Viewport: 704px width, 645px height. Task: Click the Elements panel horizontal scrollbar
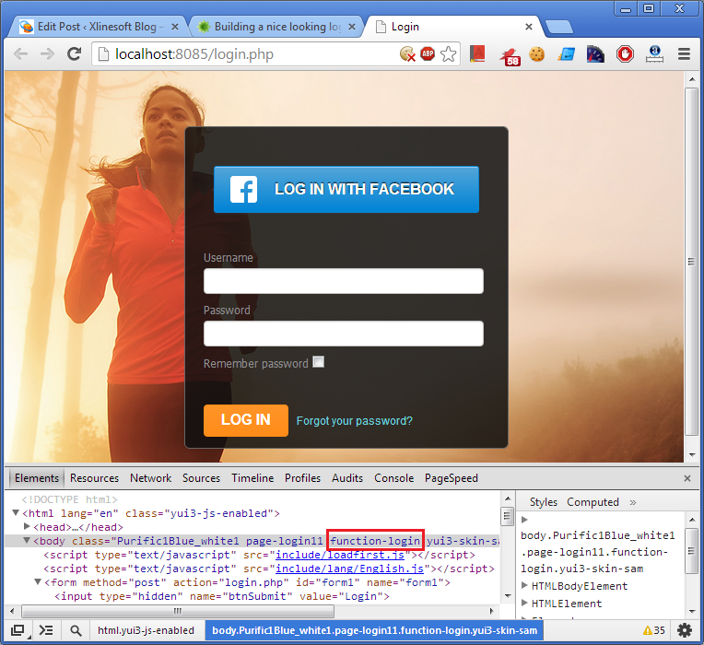178,611
